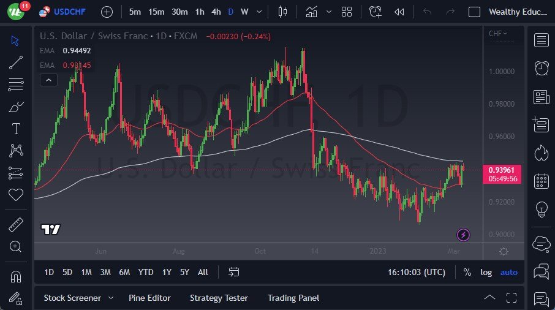The image size is (555, 310).
Task: Click the bar replay rewind icon
Action: [399, 12]
